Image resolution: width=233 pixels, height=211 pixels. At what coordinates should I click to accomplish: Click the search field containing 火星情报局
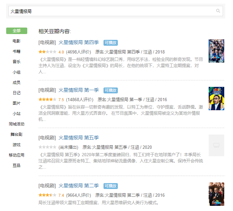click(x=116, y=11)
